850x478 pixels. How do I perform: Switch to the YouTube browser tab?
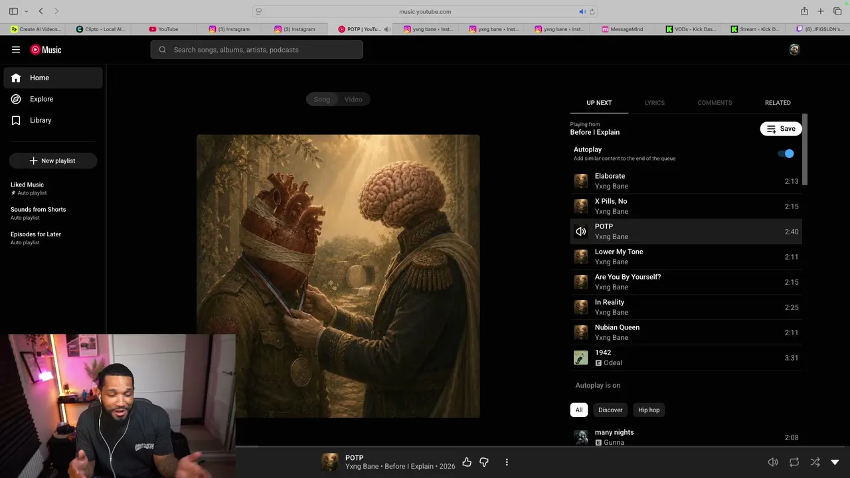(163, 29)
